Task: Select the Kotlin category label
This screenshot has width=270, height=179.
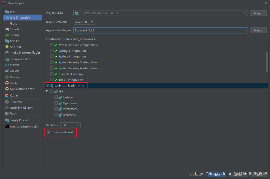Action: coord(14,96)
